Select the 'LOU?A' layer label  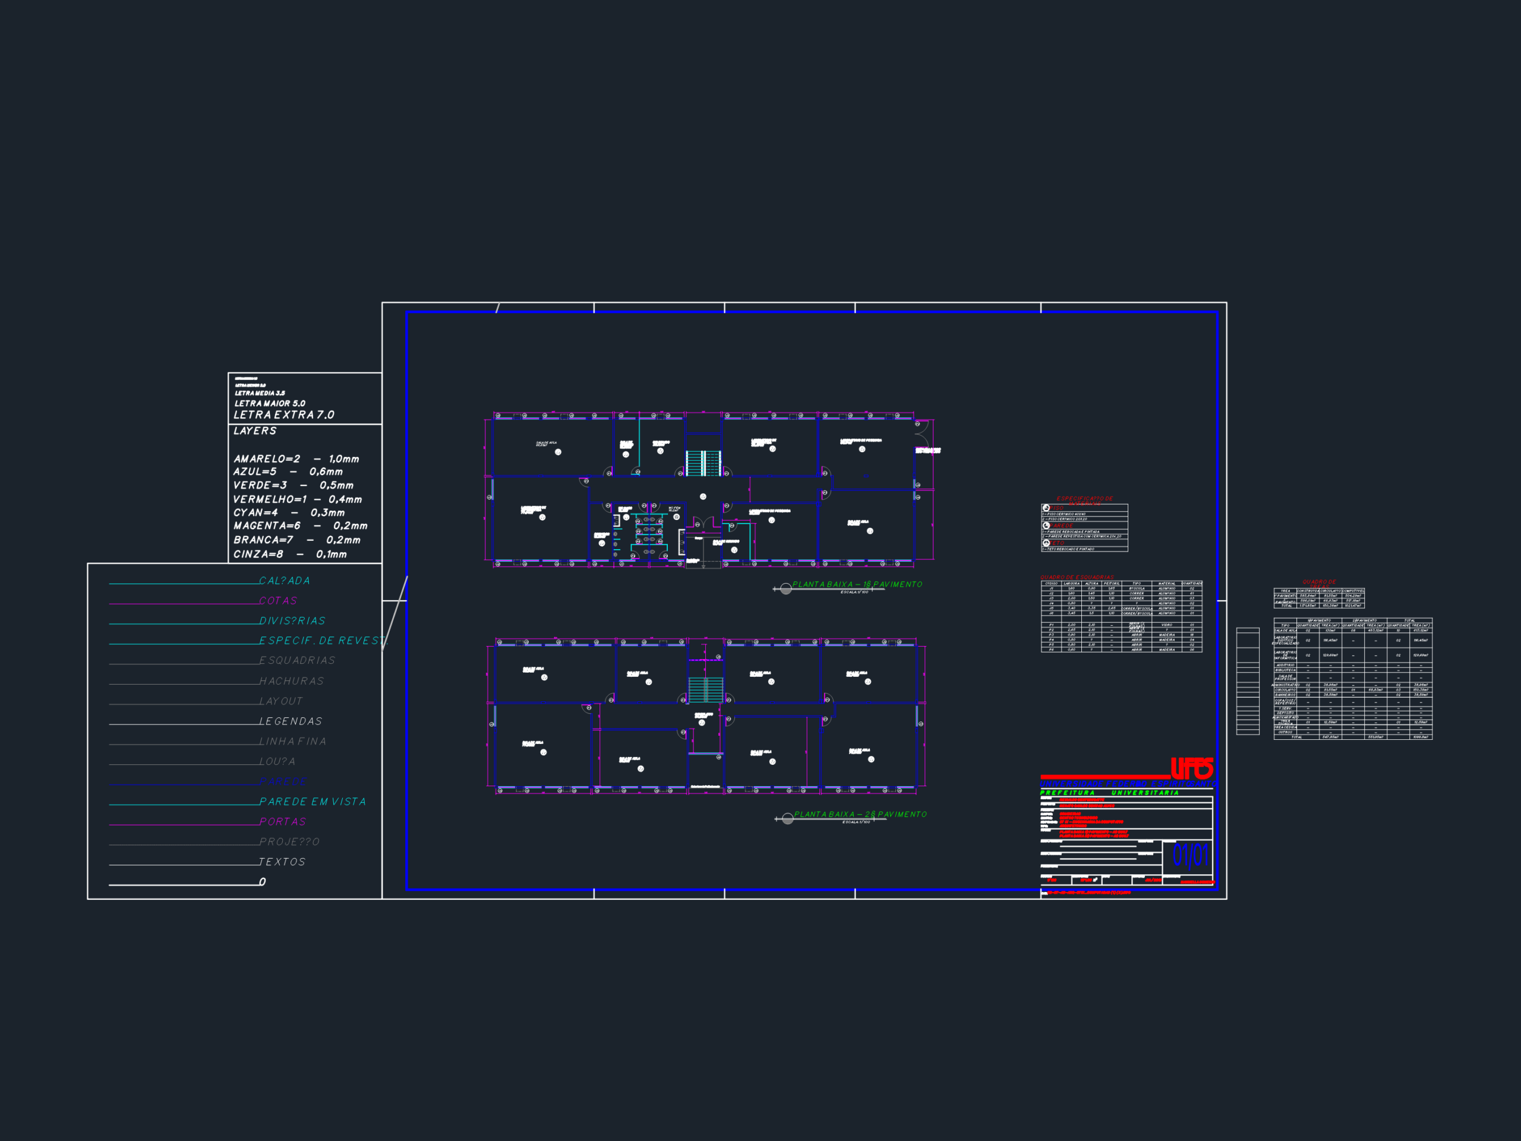pyautogui.click(x=278, y=761)
